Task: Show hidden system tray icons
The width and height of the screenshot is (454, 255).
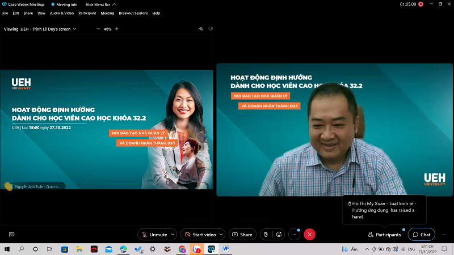Action: (367, 249)
